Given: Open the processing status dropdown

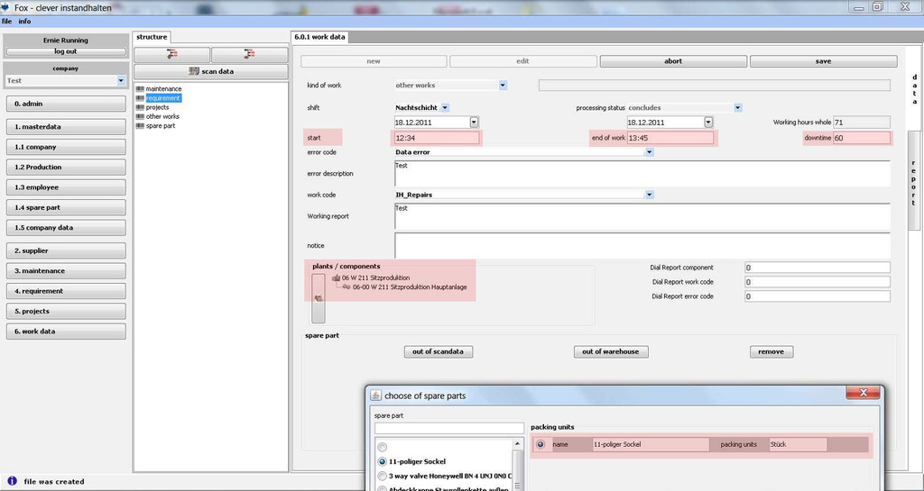Looking at the screenshot, I should [737, 107].
